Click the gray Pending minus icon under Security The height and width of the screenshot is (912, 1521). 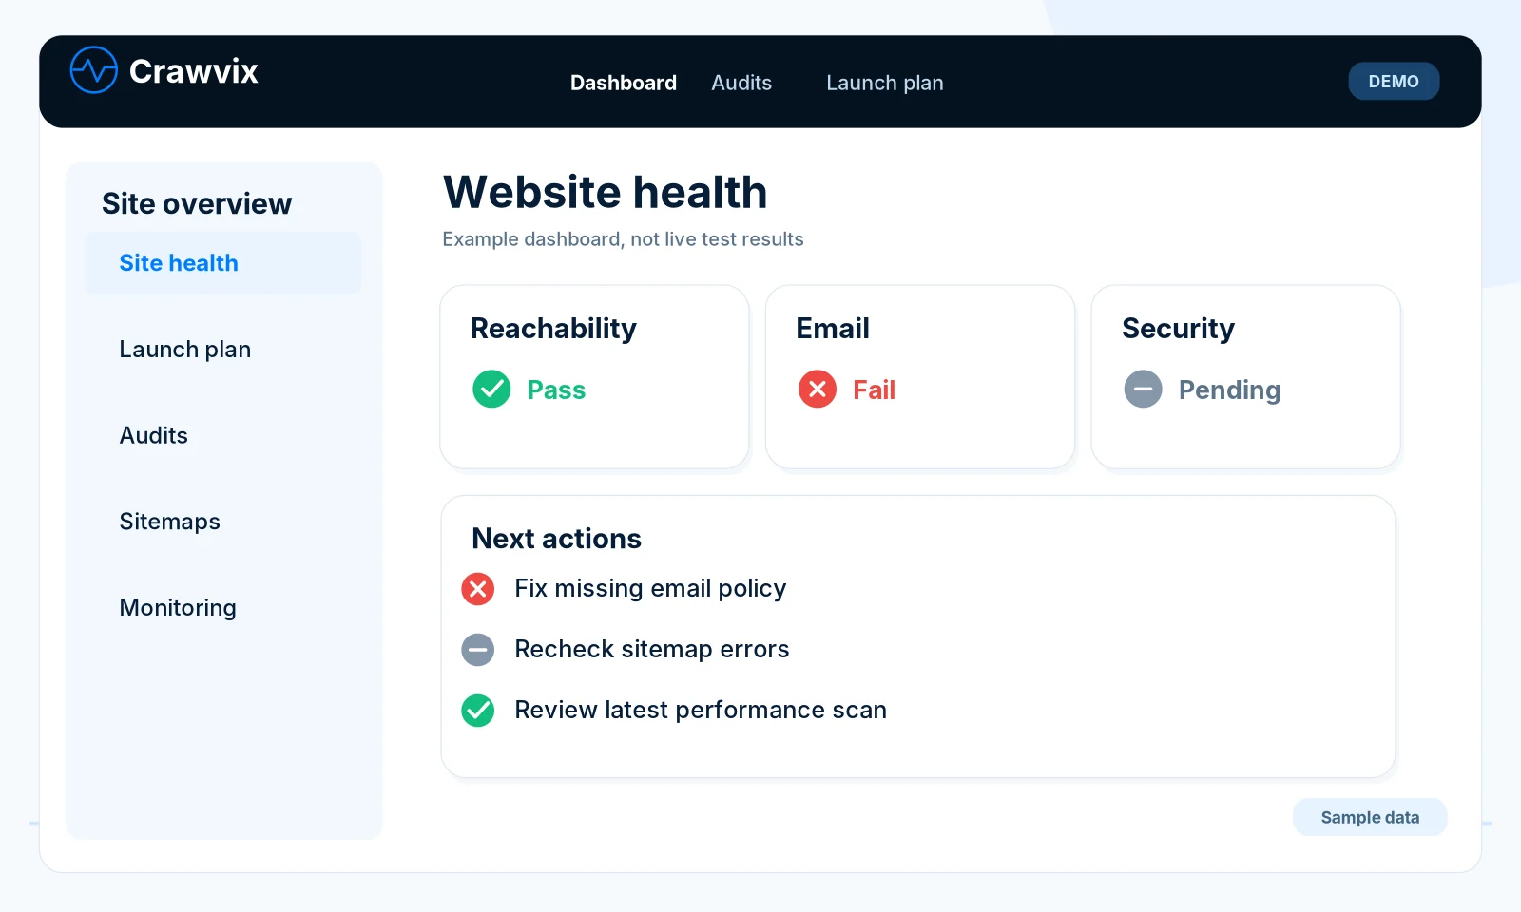click(x=1143, y=389)
